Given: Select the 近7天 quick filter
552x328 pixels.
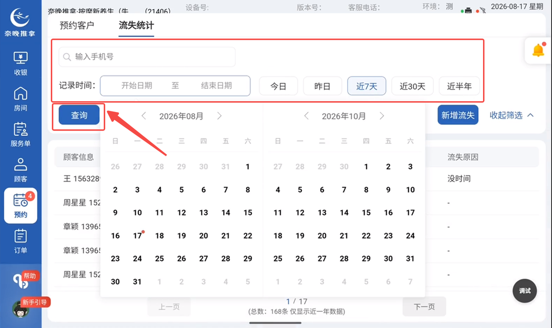Looking at the screenshot, I should click(367, 86).
